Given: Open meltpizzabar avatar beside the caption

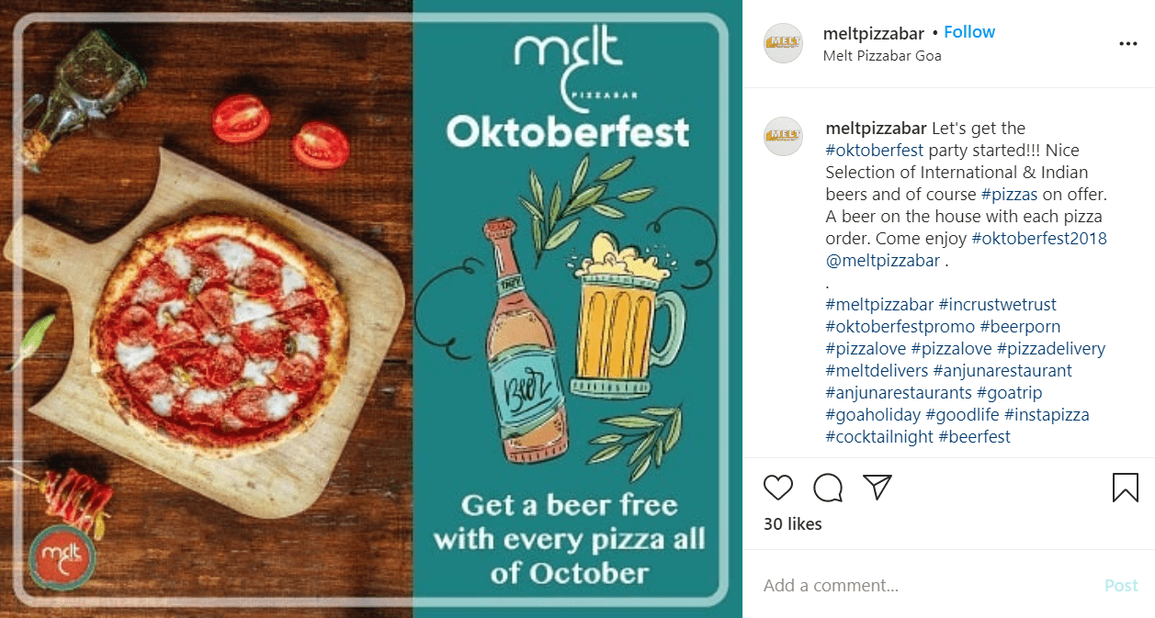Looking at the screenshot, I should pyautogui.click(x=784, y=136).
